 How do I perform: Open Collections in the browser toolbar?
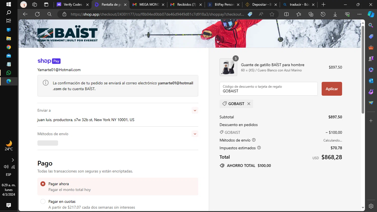(x=311, y=14)
